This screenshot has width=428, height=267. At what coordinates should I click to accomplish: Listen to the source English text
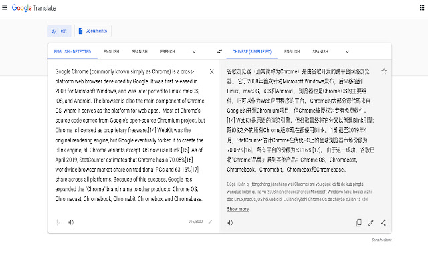coord(71,222)
